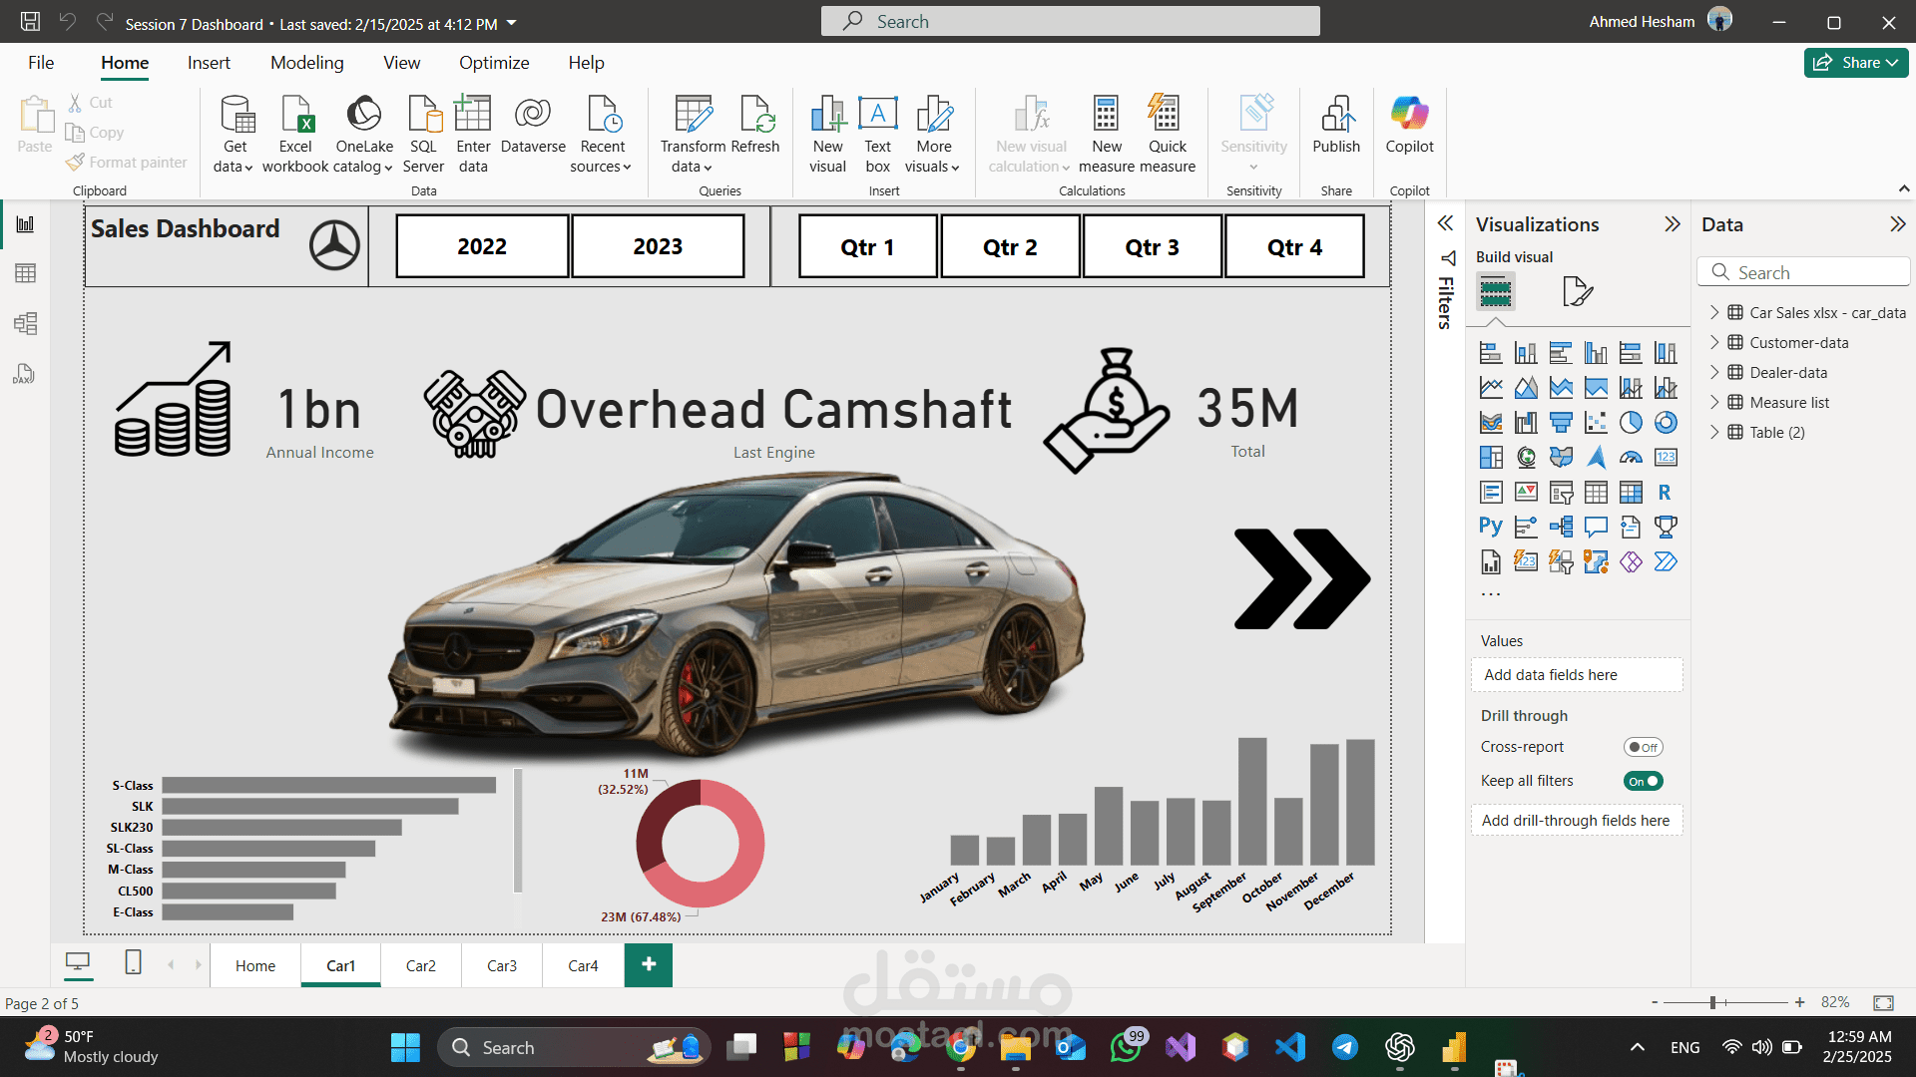
Task: Search fields in the Data pane
Action: (1804, 272)
